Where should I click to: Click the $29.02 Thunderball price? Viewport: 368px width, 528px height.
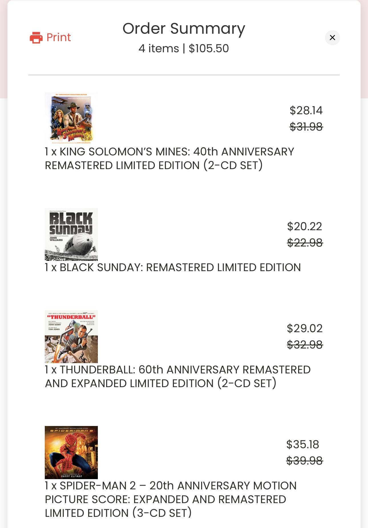click(305, 329)
